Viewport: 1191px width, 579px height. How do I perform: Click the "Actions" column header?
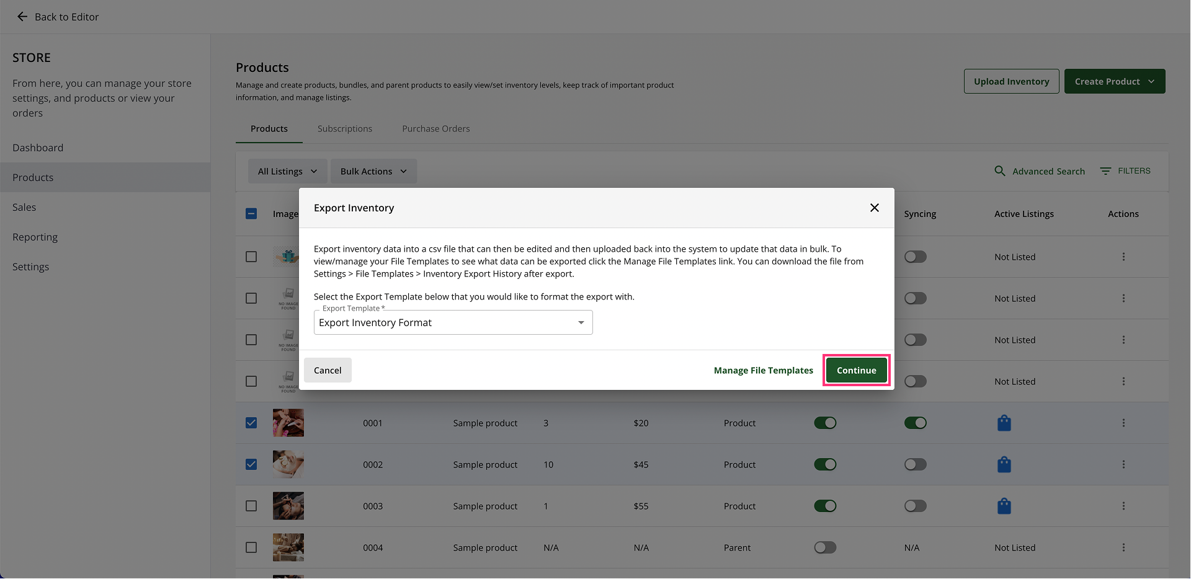(x=1123, y=214)
